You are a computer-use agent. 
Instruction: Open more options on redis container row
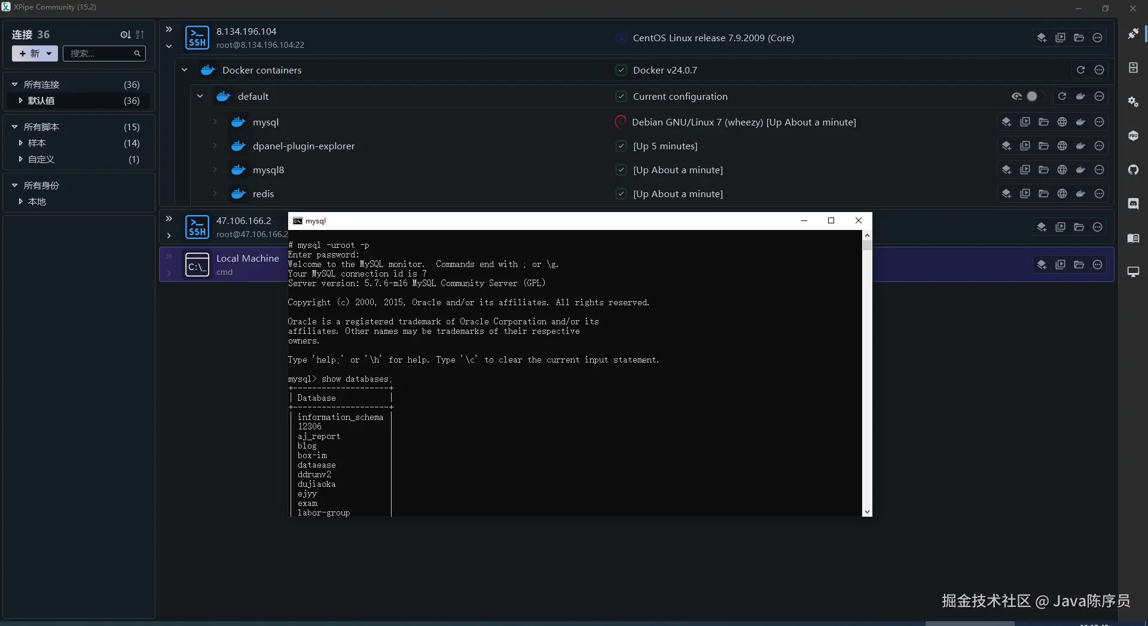pos(1099,194)
